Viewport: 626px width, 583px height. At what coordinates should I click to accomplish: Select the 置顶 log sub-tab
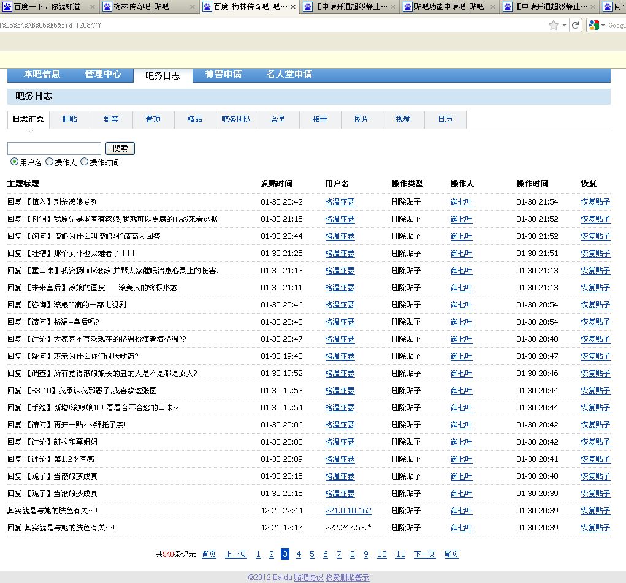pos(153,119)
